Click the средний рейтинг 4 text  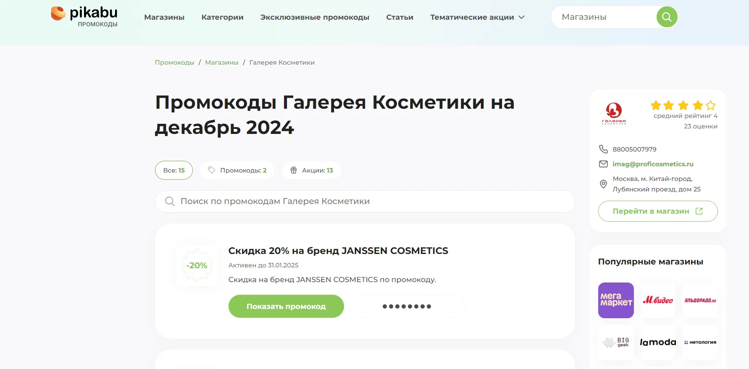click(x=686, y=116)
